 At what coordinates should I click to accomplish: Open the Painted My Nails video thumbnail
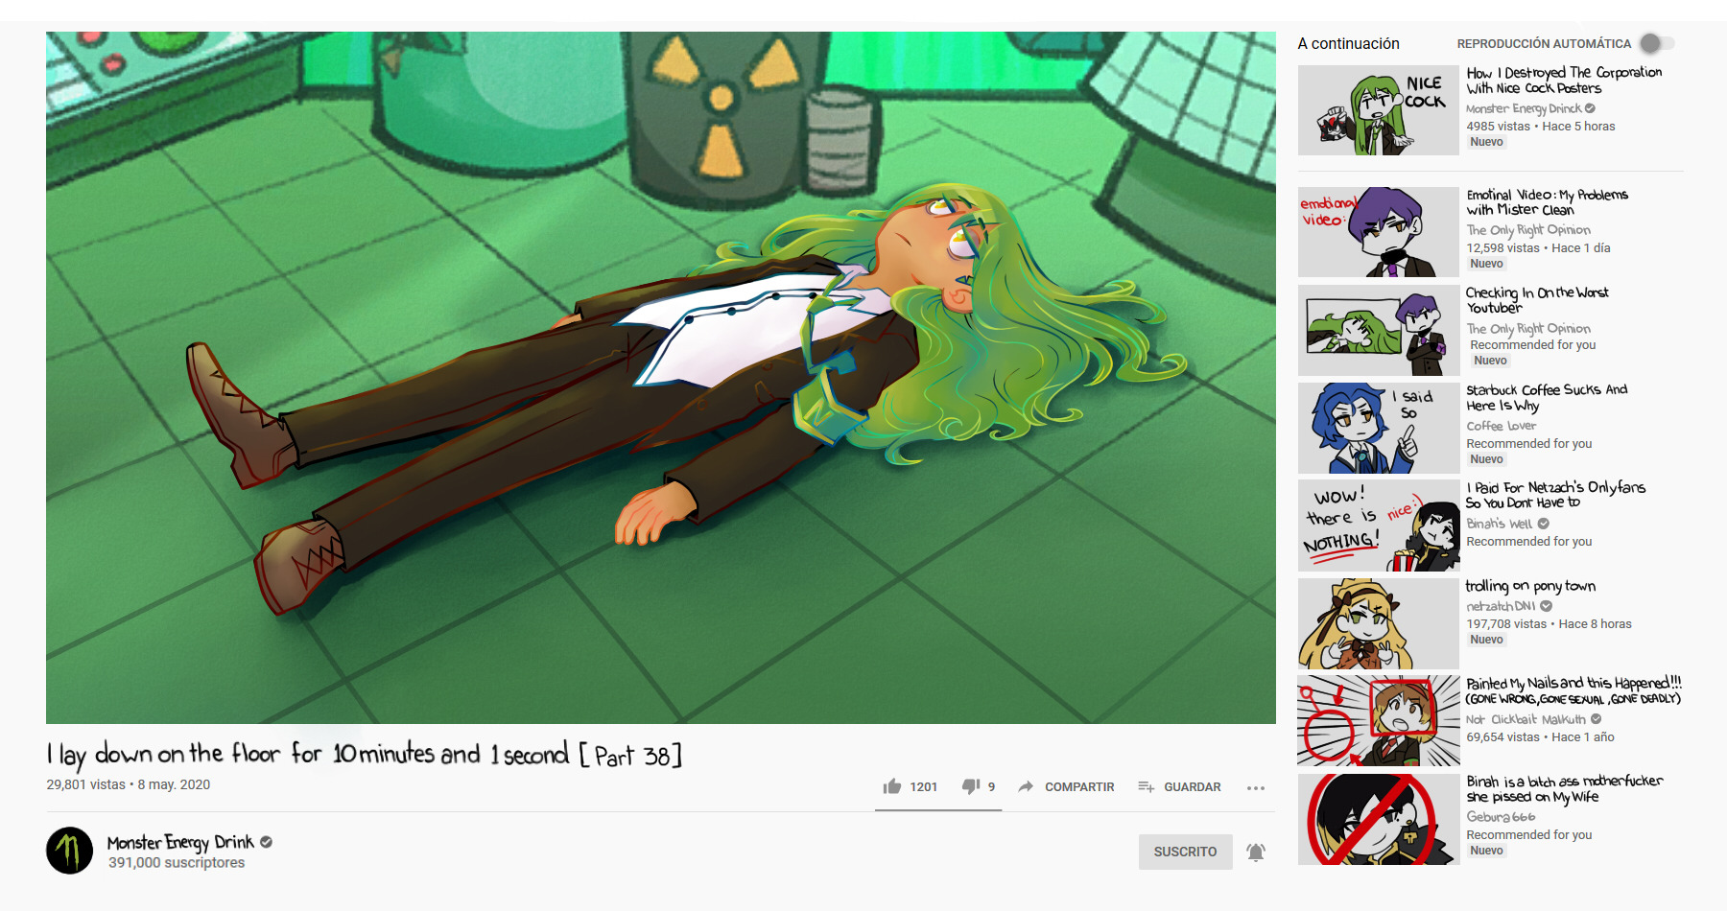point(1379,721)
